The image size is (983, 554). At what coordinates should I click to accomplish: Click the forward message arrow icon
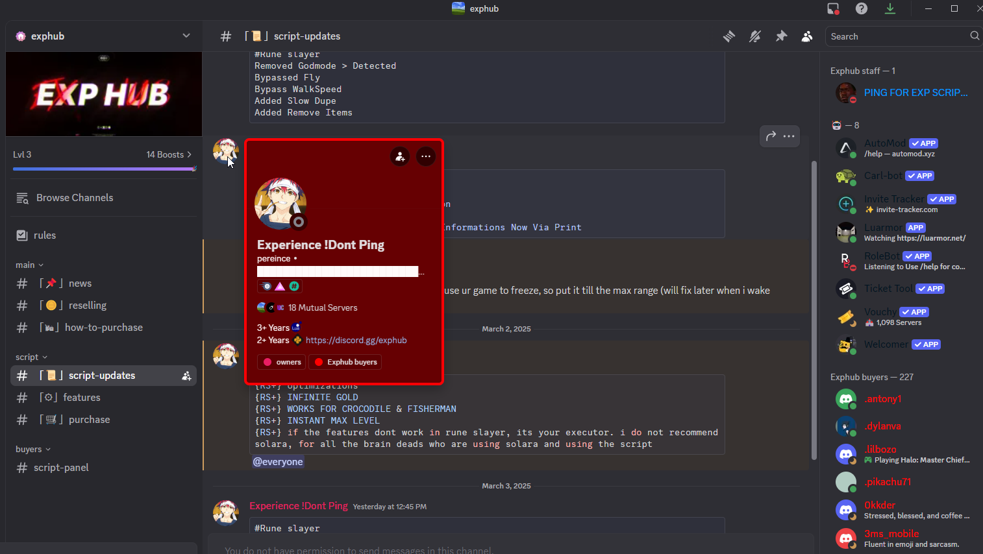771,136
